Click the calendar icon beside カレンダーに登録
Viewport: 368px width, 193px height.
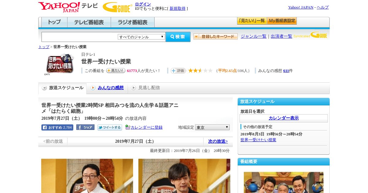pyautogui.click(x=128, y=127)
